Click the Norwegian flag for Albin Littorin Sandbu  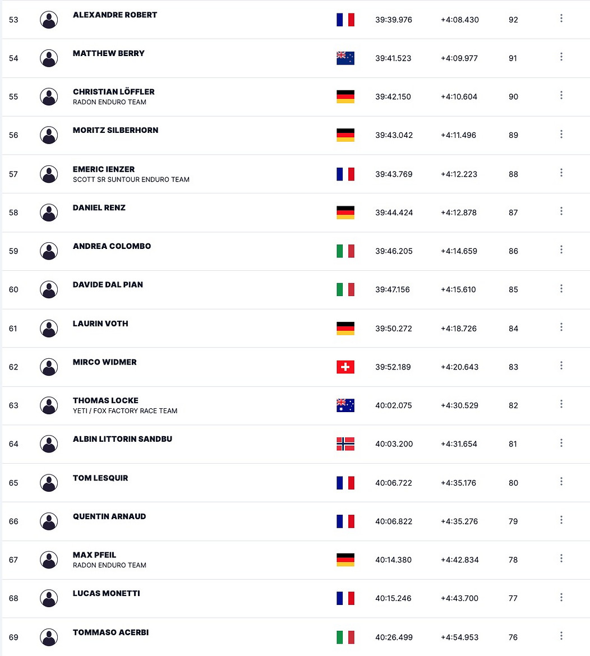345,444
